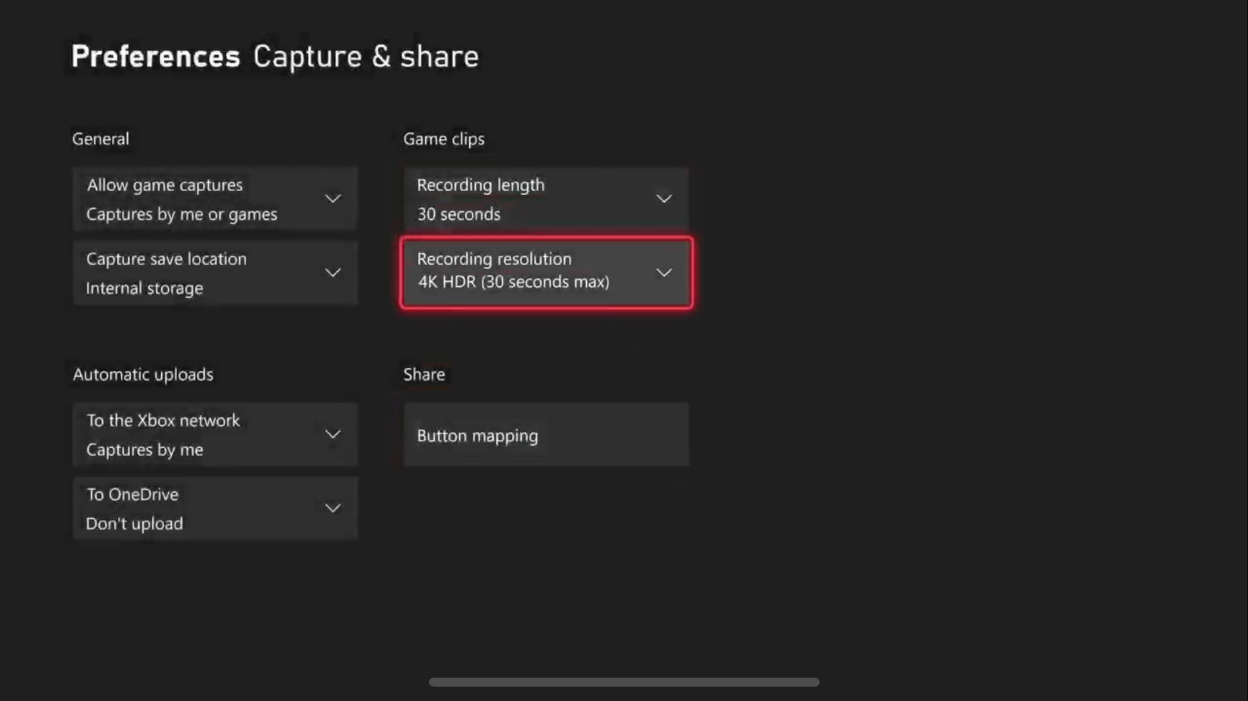Click the Capture & share page title

365,55
